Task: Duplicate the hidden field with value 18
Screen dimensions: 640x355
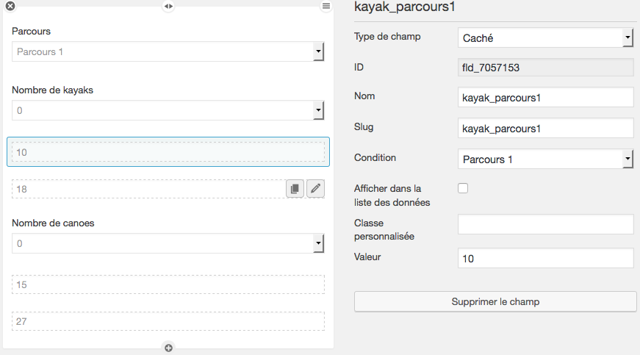Action: 295,188
